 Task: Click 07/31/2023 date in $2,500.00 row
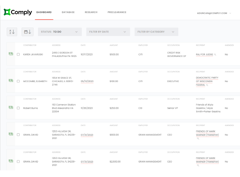87,162
